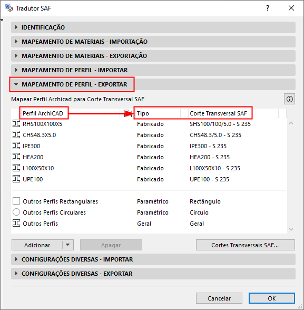Image resolution: width=304 pixels, height=310 pixels.
Task: Click the list scroll down arrow
Action: 291,229
